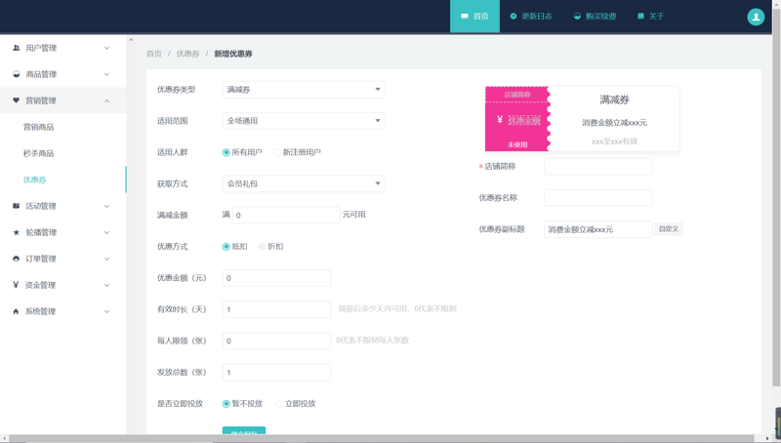Click the 营销管理 heart icon
The width and height of the screenshot is (781, 443).
16,101
